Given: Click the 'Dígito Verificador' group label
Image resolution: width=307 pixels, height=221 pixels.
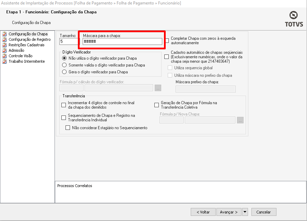Looking at the screenshot, I should coord(76,52).
